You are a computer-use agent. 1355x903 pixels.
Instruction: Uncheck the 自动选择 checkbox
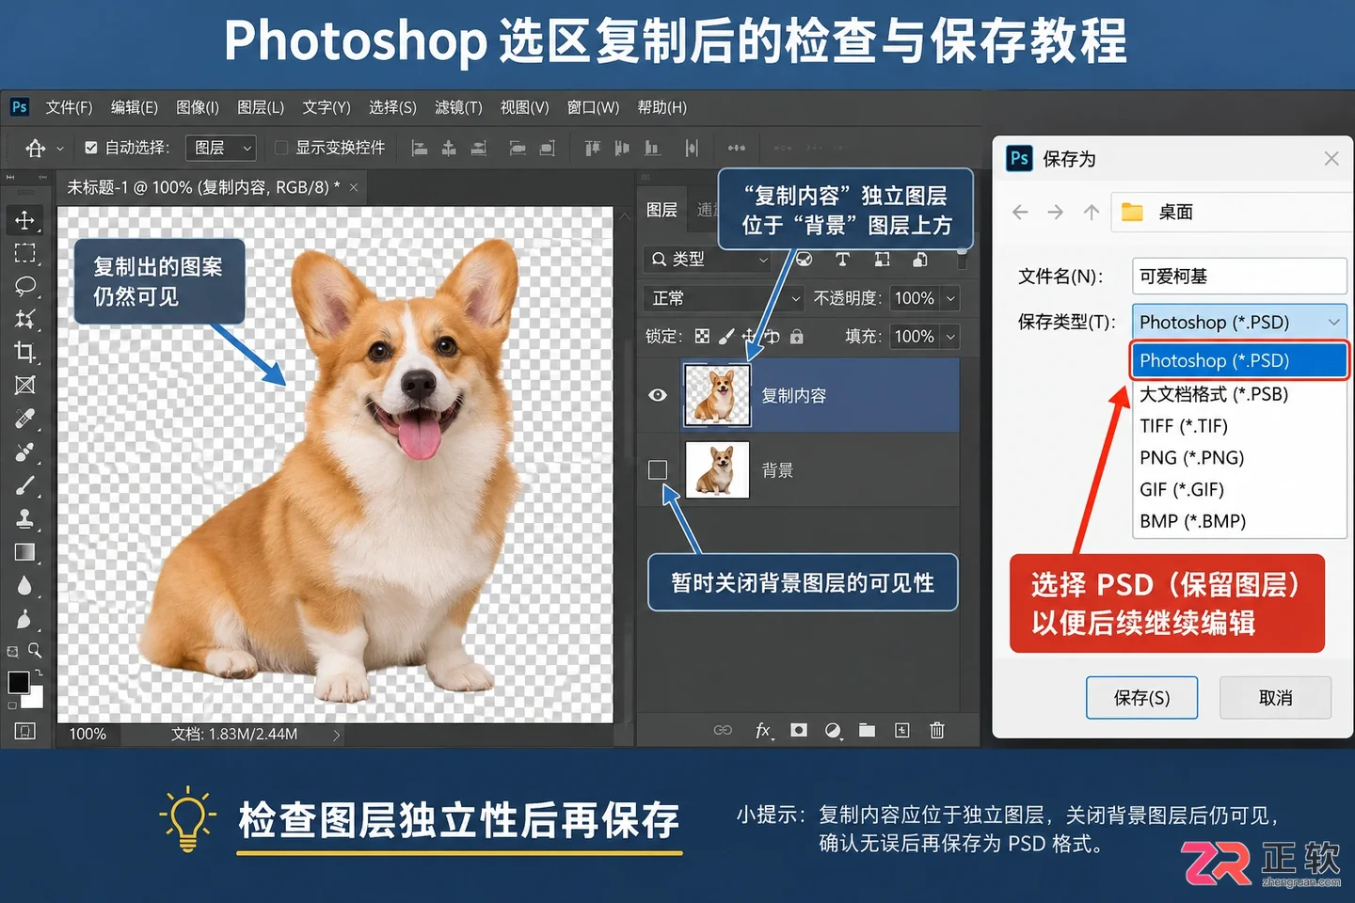(x=91, y=148)
